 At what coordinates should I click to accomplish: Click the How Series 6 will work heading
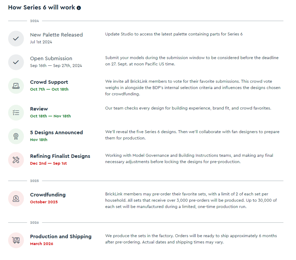[42, 8]
